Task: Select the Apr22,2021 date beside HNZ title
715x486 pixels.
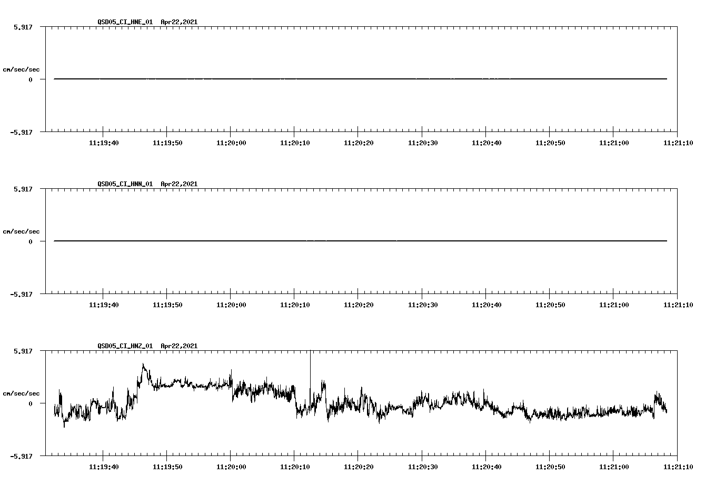Action: tap(179, 346)
